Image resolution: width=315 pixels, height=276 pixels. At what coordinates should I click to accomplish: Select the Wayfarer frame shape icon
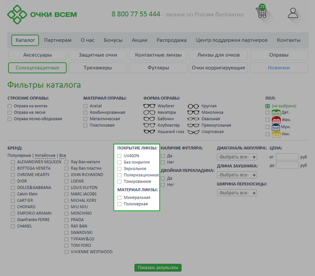pos(149,106)
